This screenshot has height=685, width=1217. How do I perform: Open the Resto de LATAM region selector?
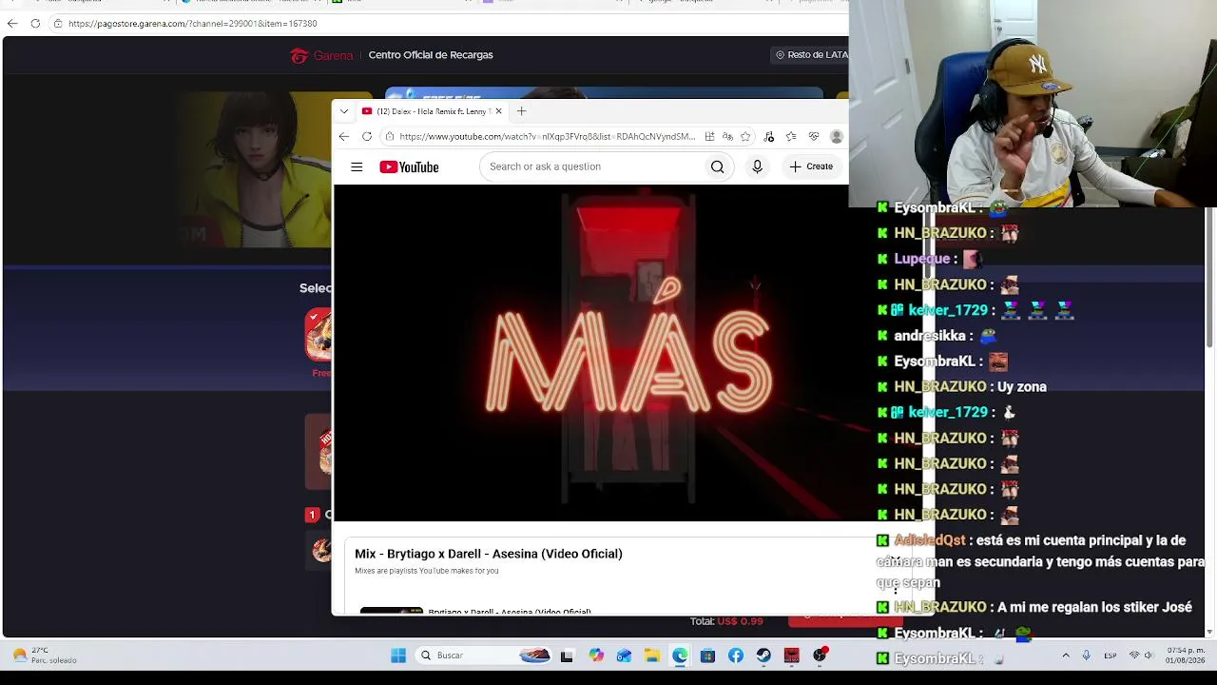click(x=811, y=55)
